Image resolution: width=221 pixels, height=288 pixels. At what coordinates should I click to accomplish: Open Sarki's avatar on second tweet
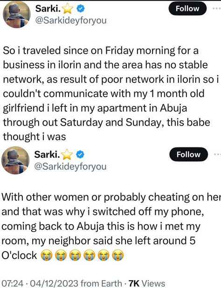[15, 160]
